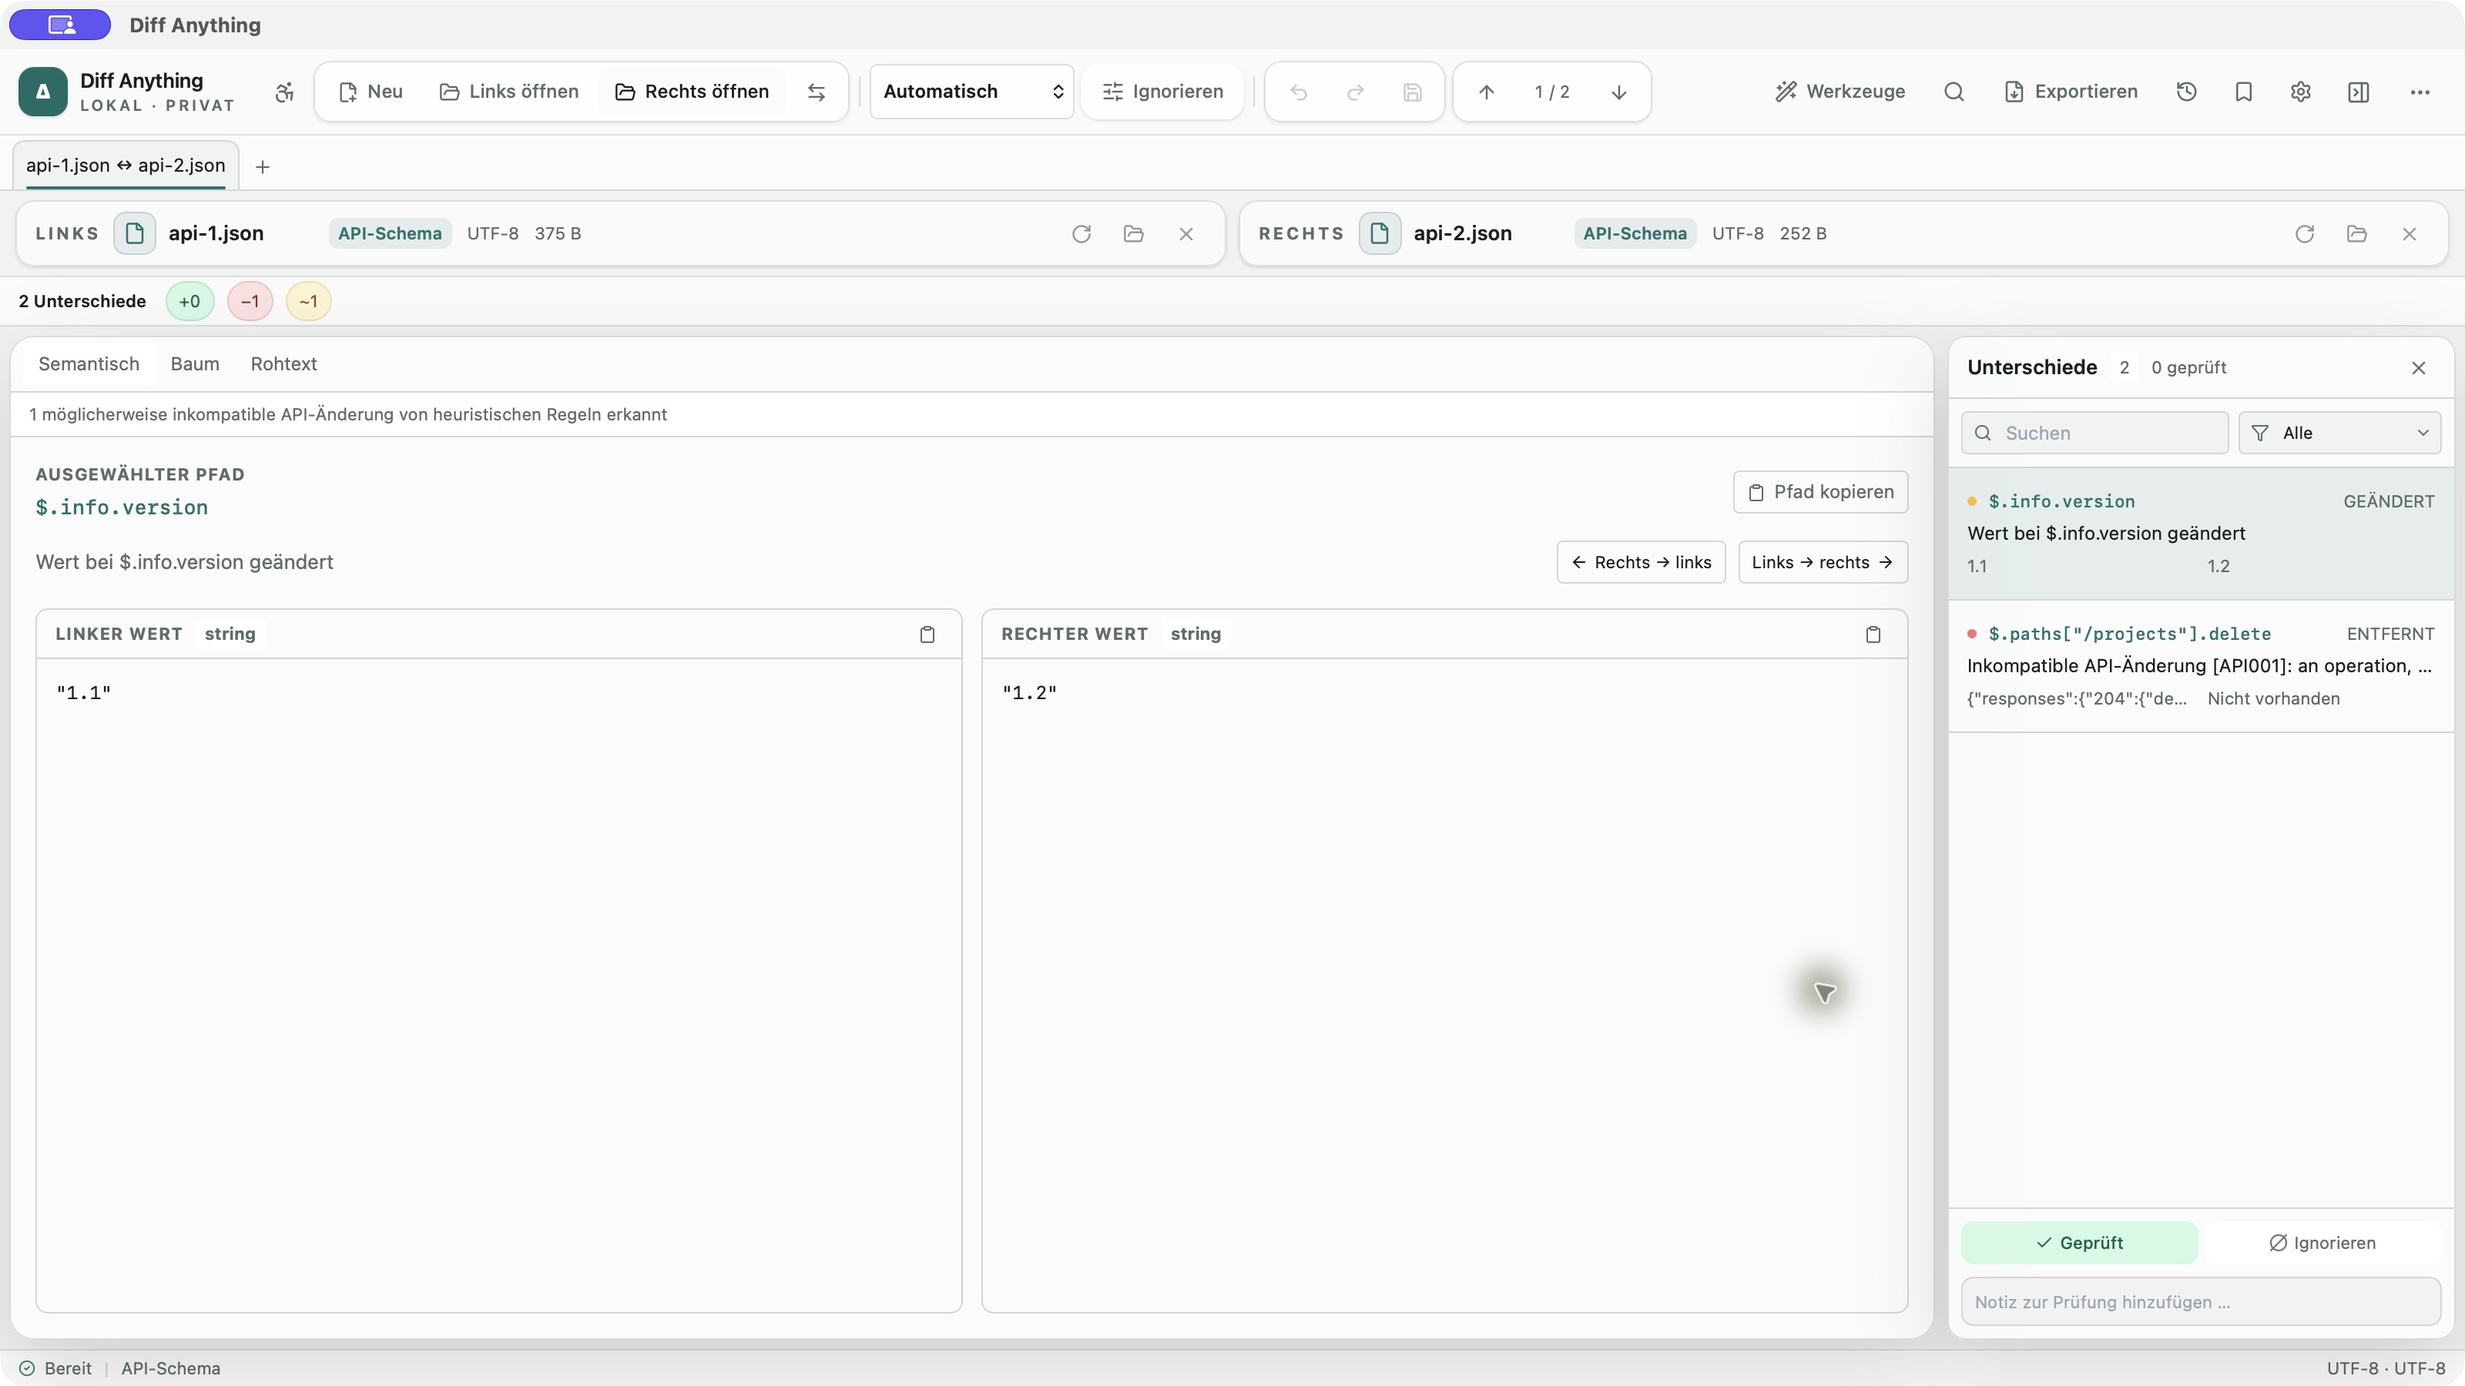This screenshot has height=1386, width=2465.
Task: Go to next difference arrow
Action: click(1619, 92)
